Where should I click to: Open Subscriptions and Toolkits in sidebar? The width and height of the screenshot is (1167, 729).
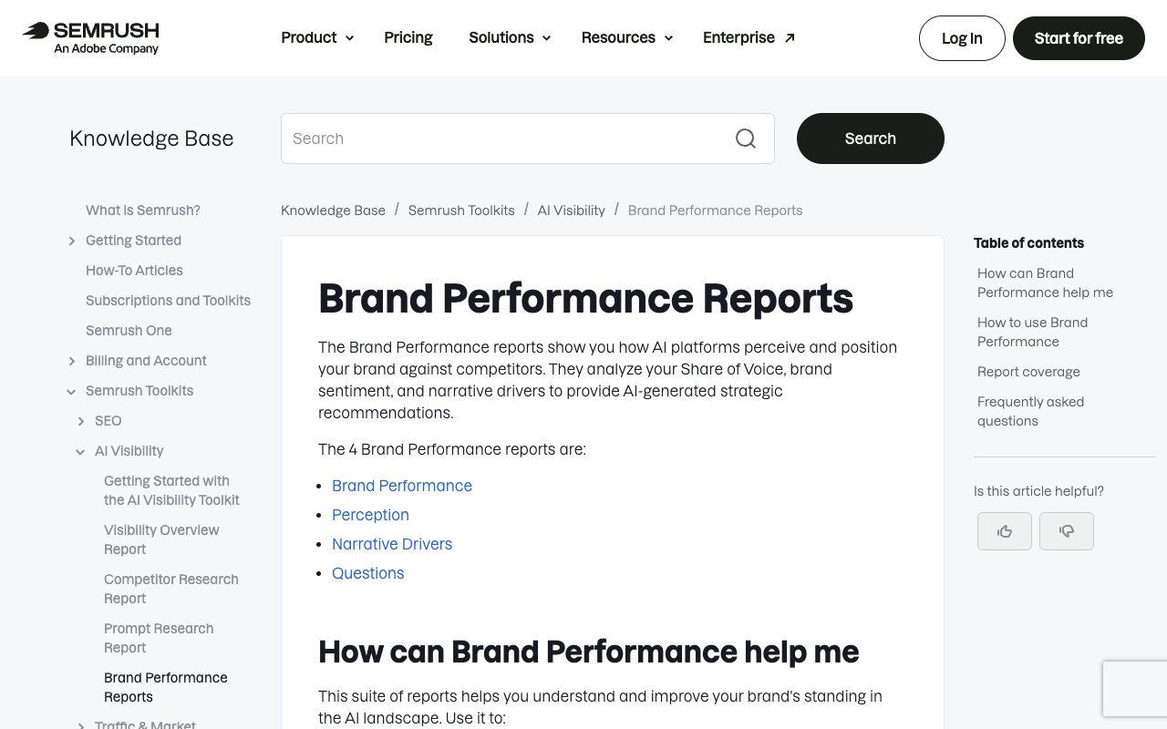(168, 301)
